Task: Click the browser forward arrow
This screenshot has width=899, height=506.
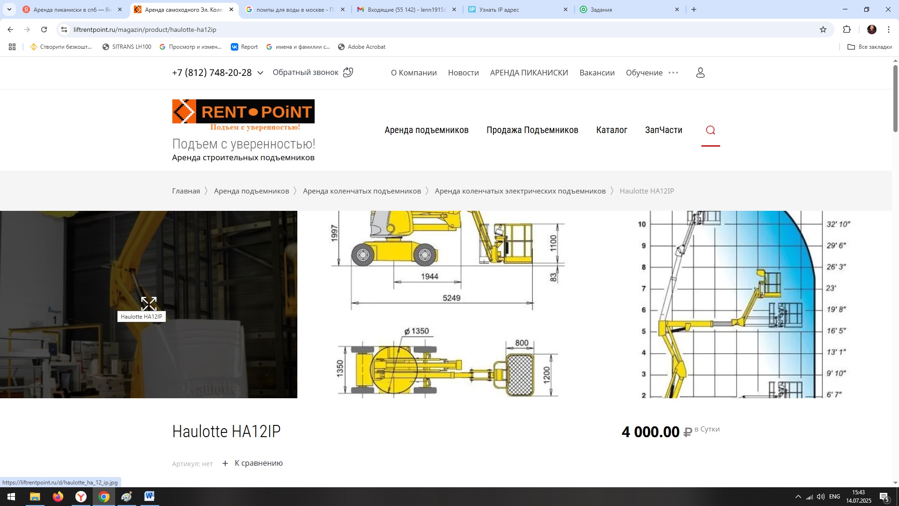Action: [27, 30]
